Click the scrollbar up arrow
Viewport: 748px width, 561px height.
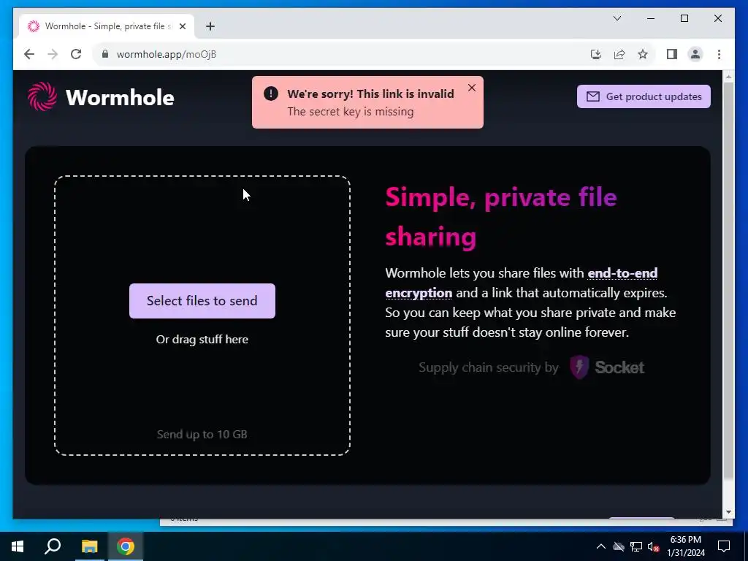(728, 76)
